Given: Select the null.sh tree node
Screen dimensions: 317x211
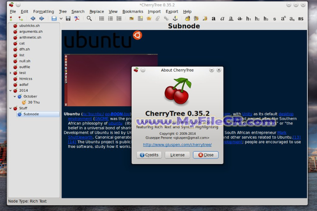Looking at the screenshot, I should (25, 61).
